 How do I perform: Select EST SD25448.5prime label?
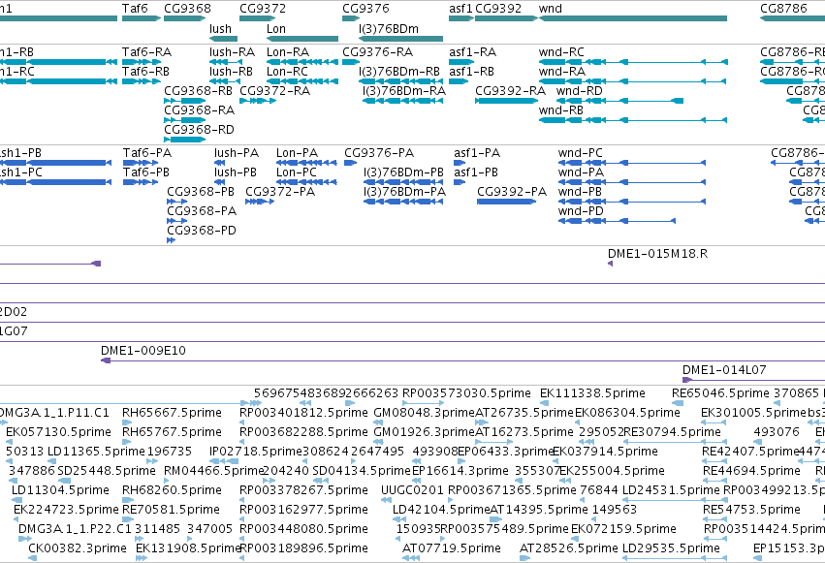click(107, 471)
